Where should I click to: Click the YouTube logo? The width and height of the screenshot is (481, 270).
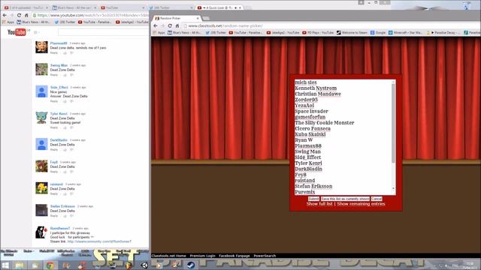tap(17, 32)
